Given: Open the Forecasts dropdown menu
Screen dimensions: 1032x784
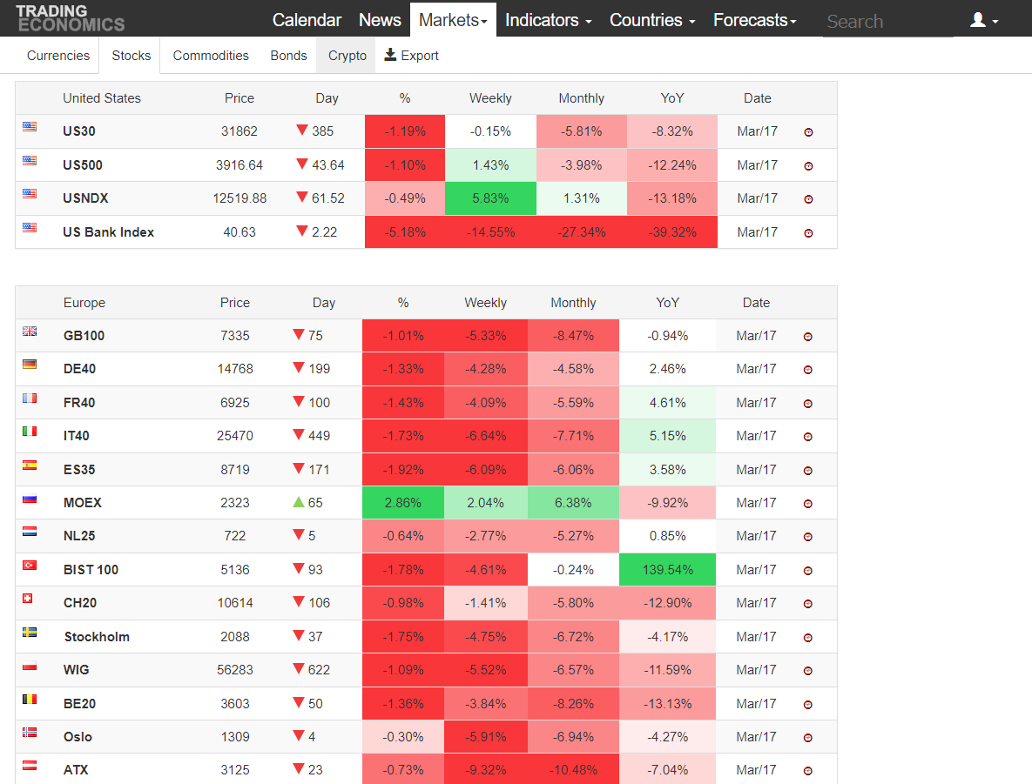Looking at the screenshot, I should coord(755,20).
